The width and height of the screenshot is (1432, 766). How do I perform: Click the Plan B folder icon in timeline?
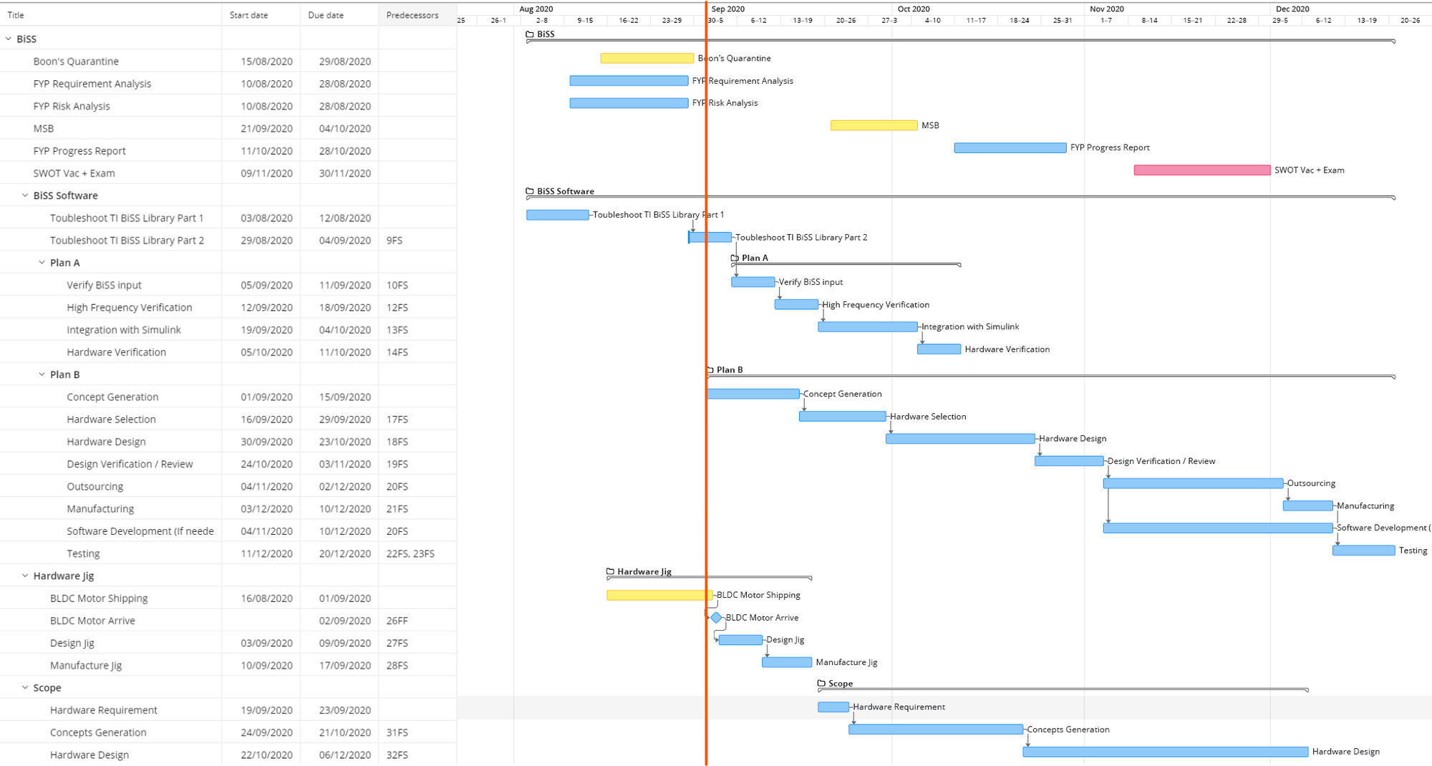(710, 370)
